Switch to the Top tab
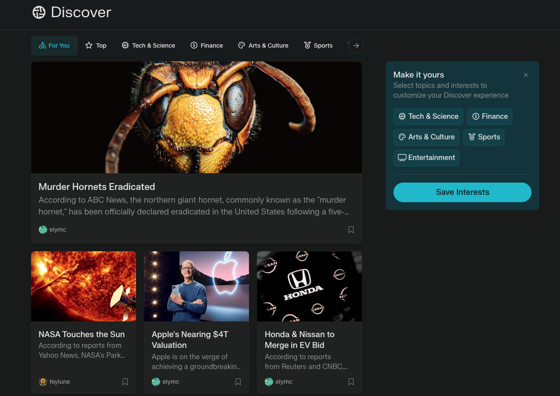Image resolution: width=560 pixels, height=396 pixels. [x=96, y=46]
